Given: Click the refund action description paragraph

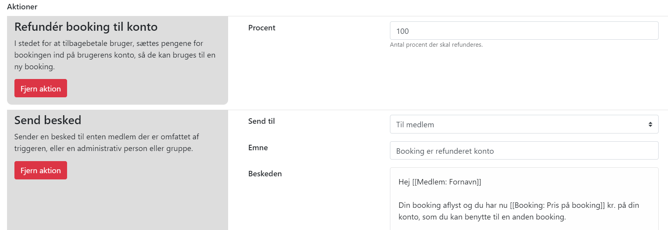Looking at the screenshot, I should coord(115,55).
